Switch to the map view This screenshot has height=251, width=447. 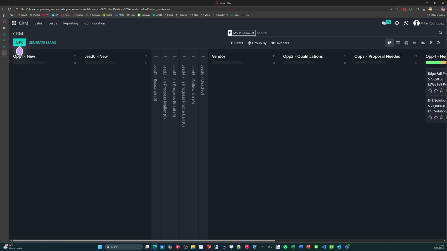coord(431,43)
